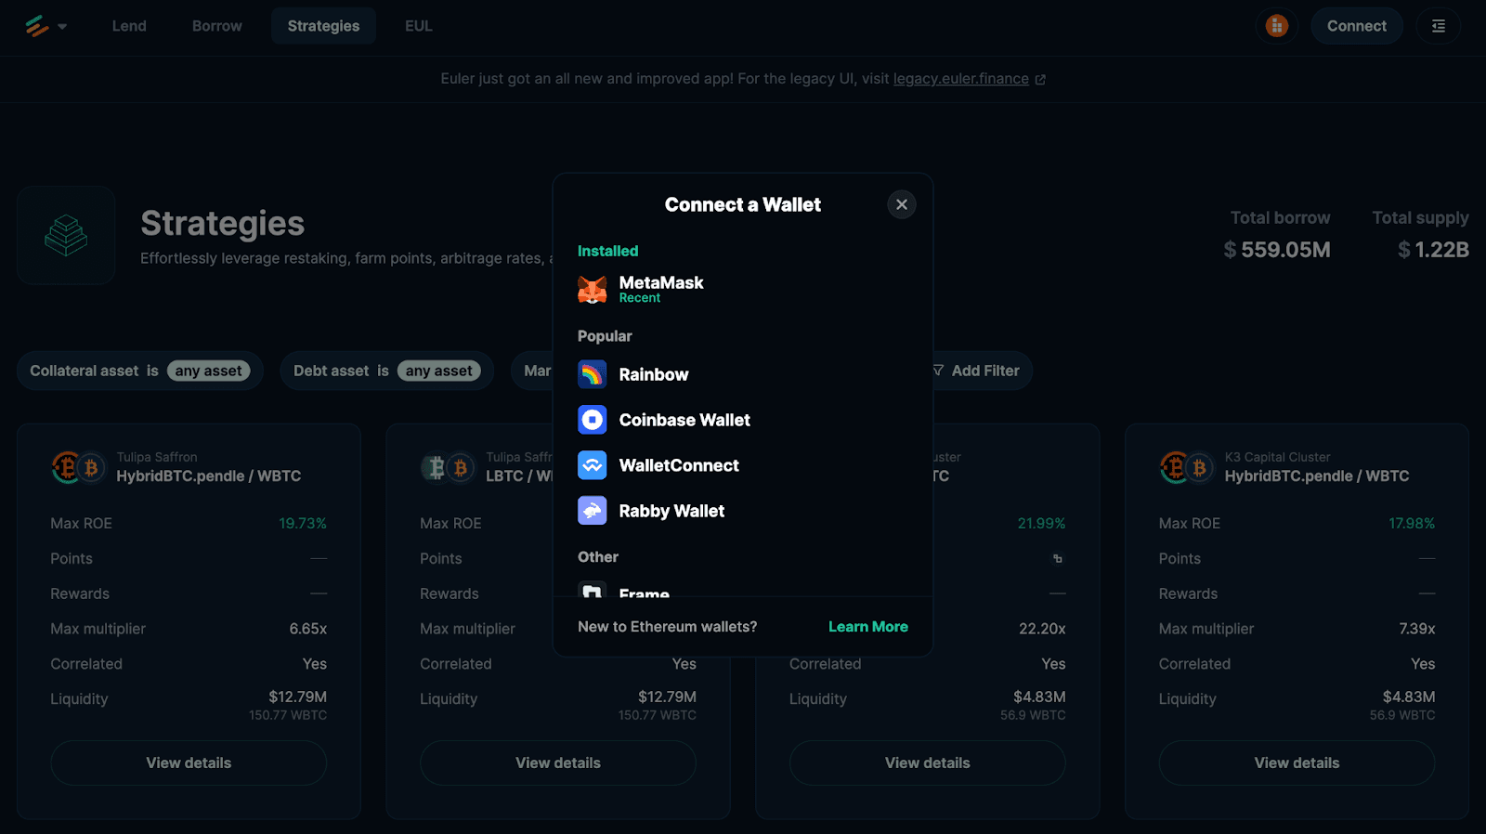Image resolution: width=1486 pixels, height=834 pixels.
Task: Click the MetaMask fox icon
Action: pos(592,290)
